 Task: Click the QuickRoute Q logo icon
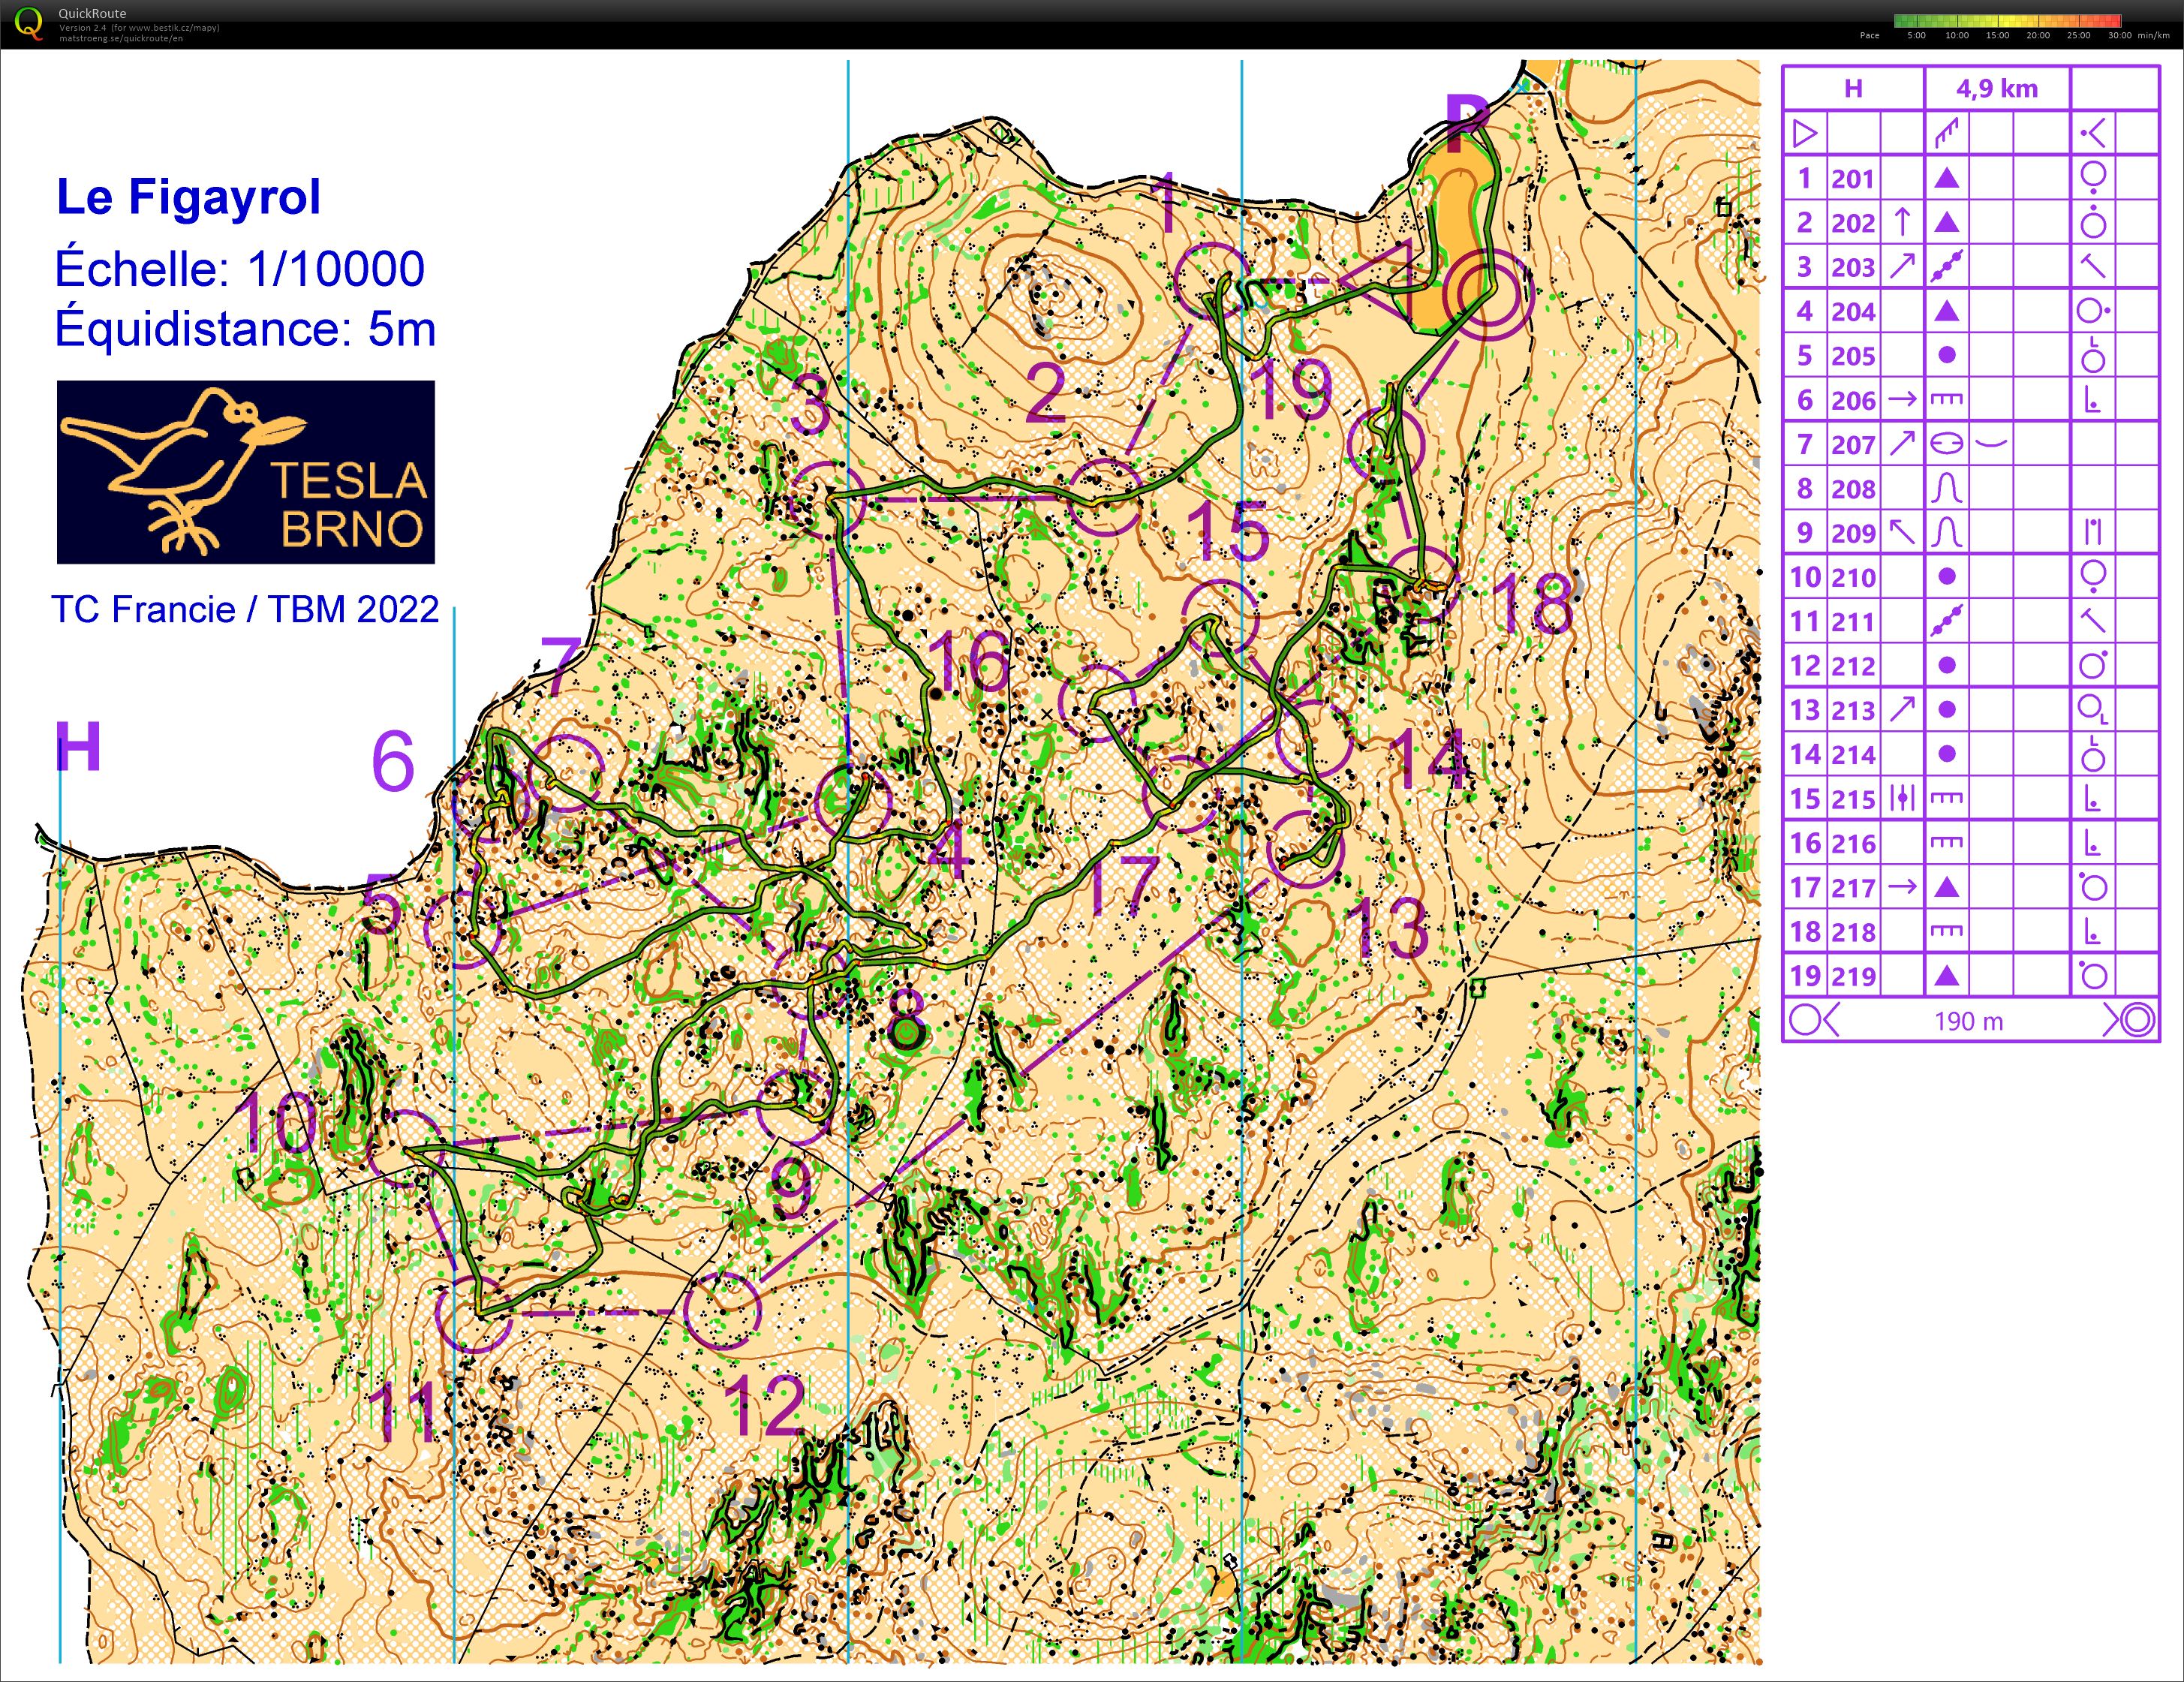coord(30,23)
